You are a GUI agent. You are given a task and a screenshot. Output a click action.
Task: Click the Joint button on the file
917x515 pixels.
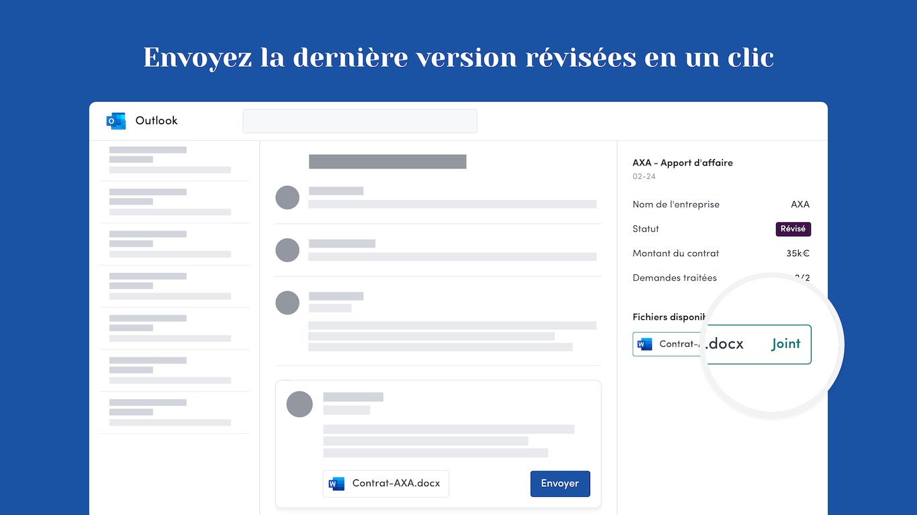(785, 344)
